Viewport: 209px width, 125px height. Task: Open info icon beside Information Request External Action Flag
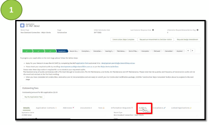tap(198, 30)
